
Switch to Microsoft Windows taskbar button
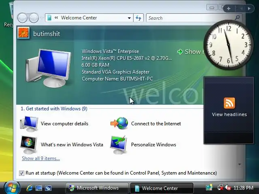pos(97,188)
